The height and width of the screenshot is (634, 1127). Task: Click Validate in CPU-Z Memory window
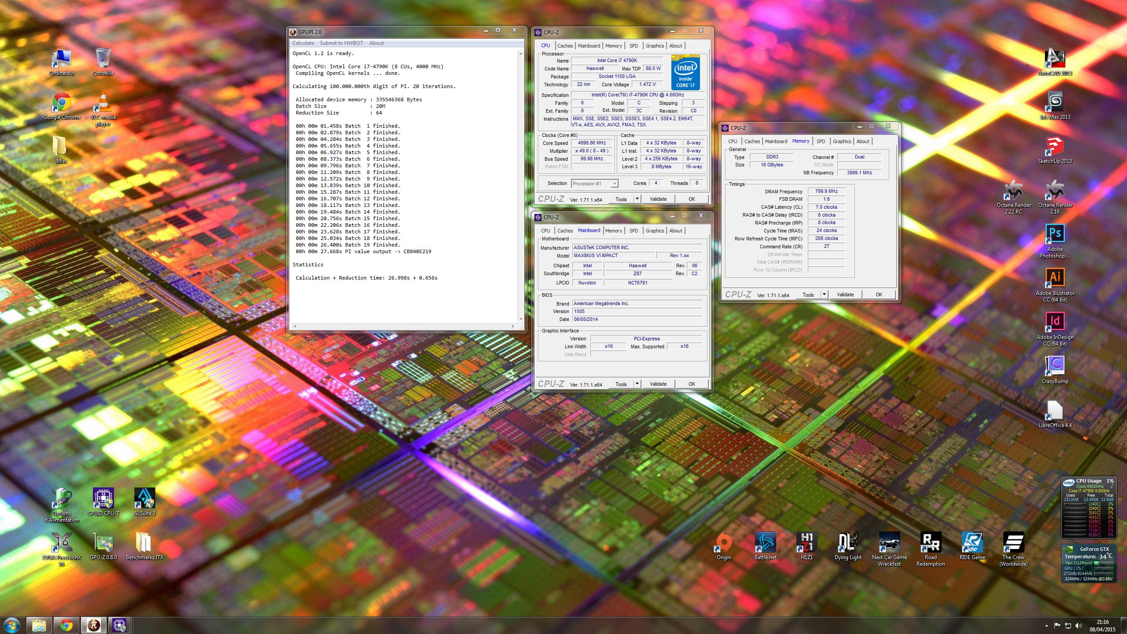pos(845,295)
